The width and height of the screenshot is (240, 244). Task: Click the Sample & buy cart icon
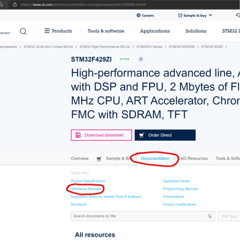(x=180, y=15)
